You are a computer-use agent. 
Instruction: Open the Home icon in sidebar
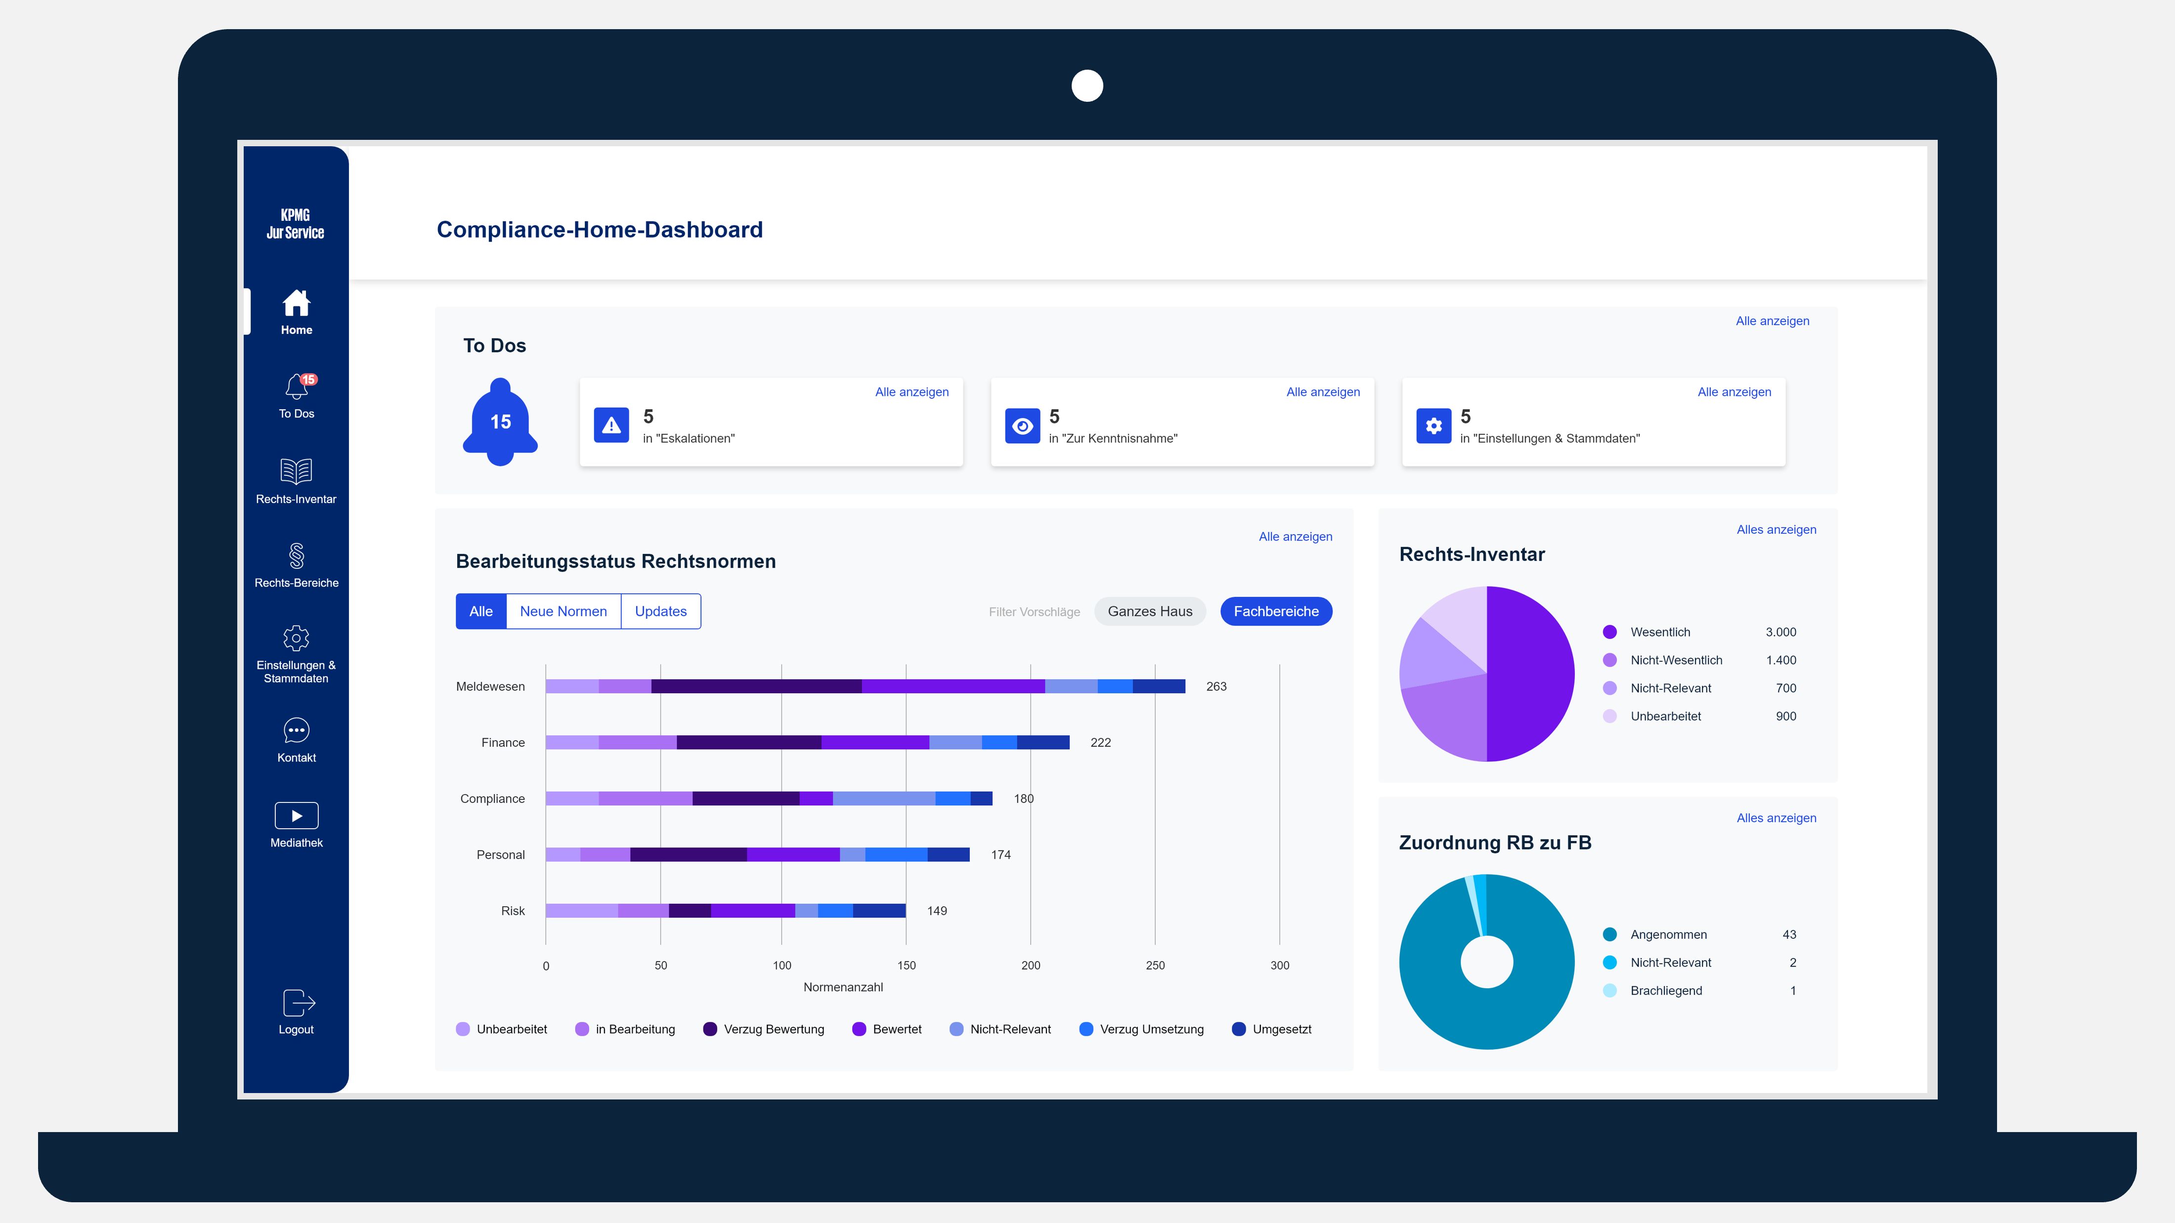click(297, 304)
